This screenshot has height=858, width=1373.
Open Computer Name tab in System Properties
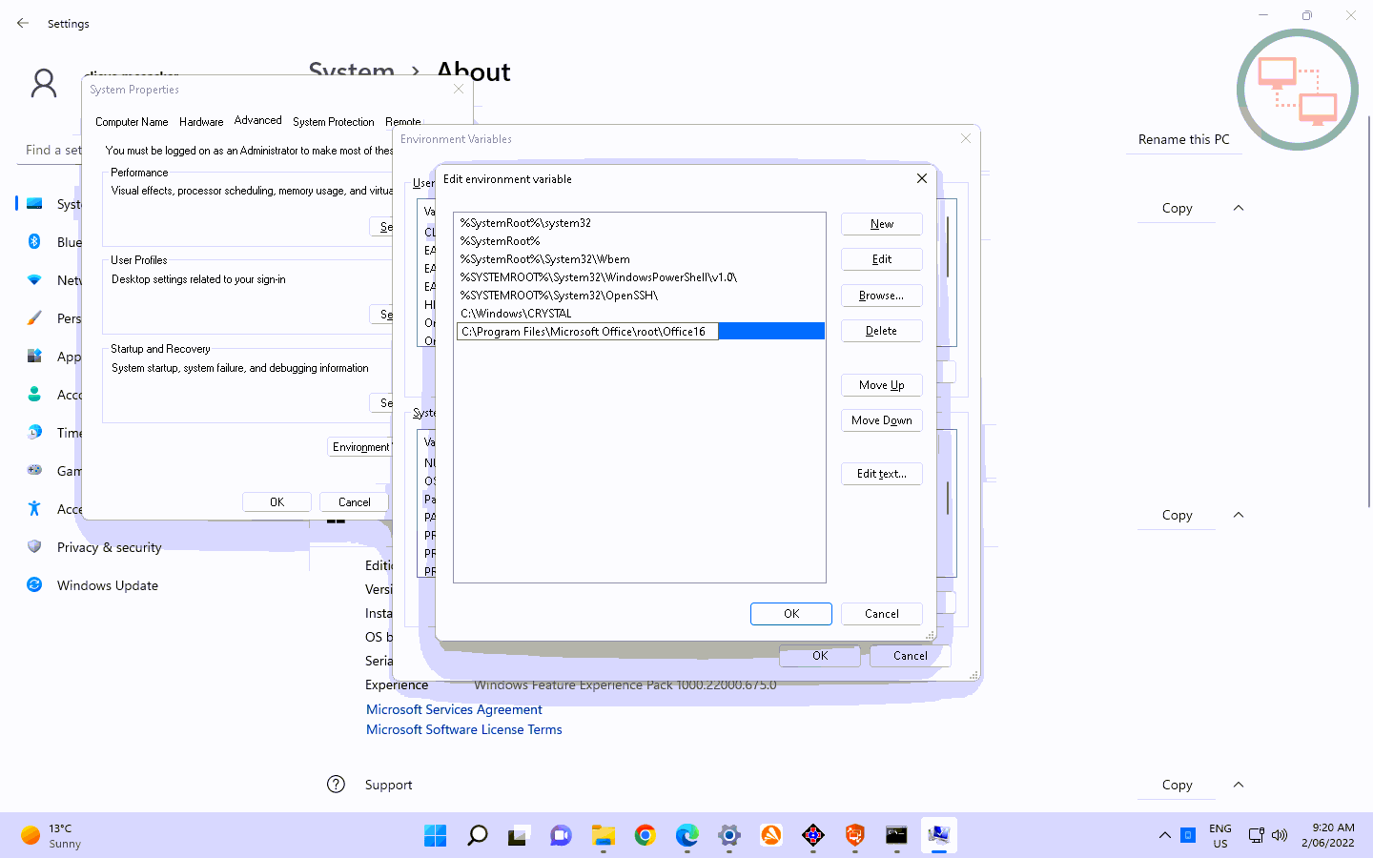[x=132, y=122]
